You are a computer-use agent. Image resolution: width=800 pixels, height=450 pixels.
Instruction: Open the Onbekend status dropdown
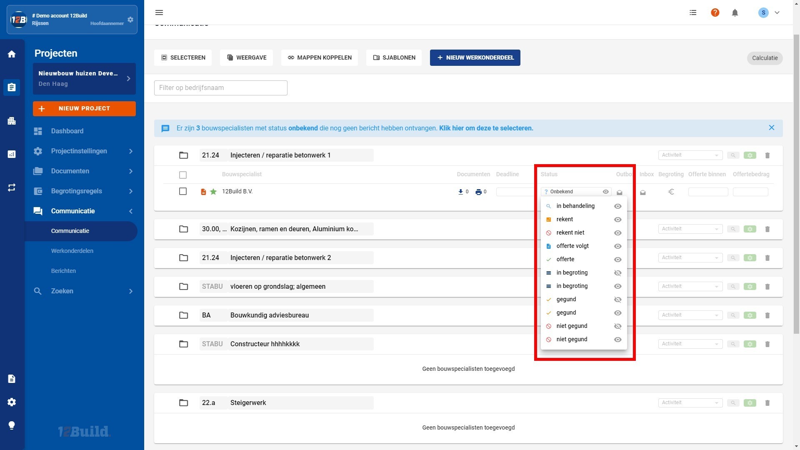(576, 192)
